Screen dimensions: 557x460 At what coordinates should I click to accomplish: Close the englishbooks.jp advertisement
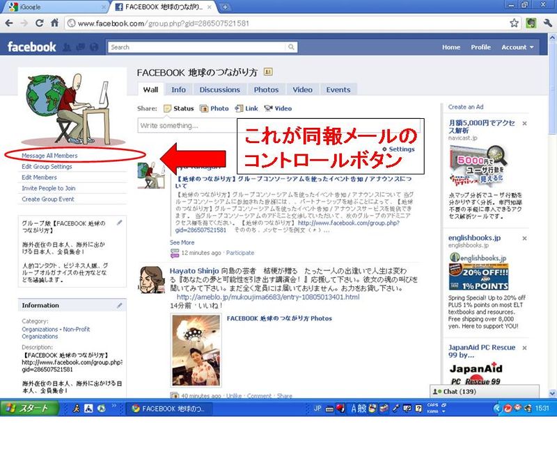pyautogui.click(x=525, y=238)
